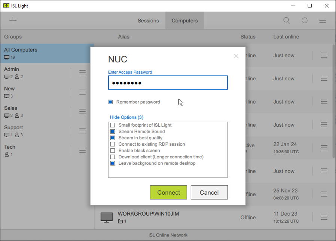
Task: Open the Sales group menu icon
Action: coord(82,111)
